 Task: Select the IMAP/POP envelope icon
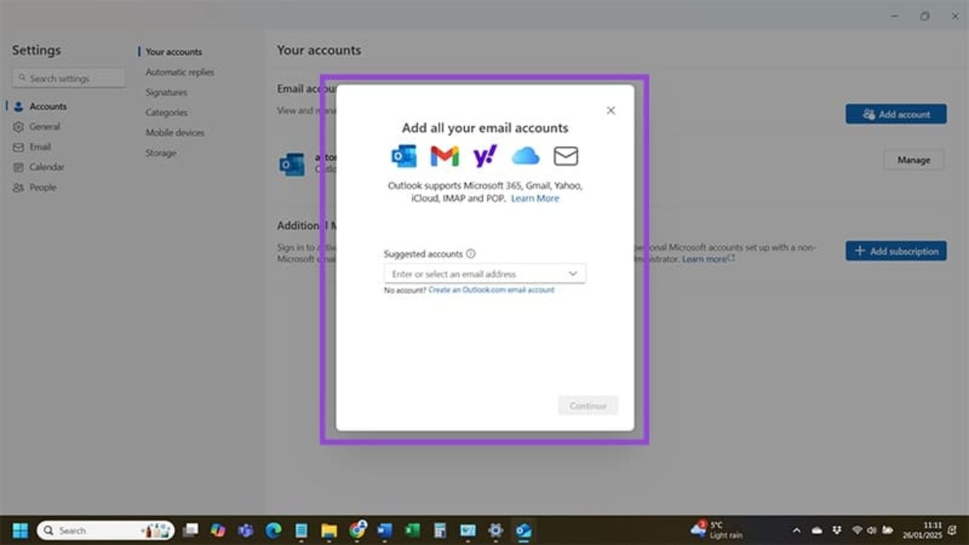tap(566, 155)
